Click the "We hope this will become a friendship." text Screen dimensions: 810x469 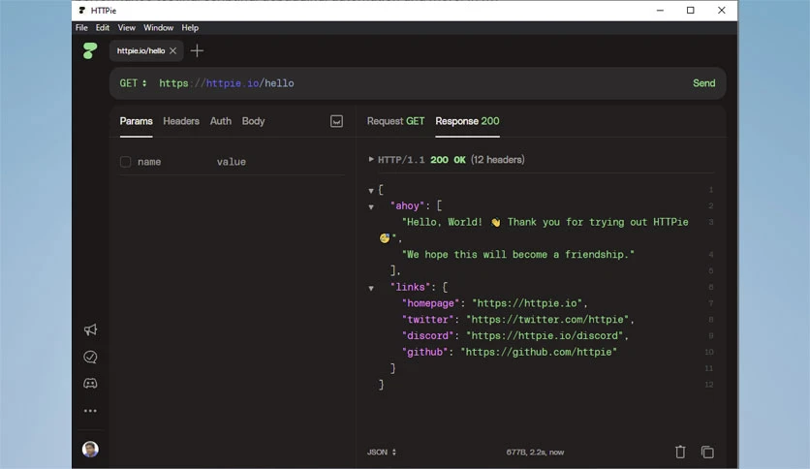[x=518, y=254]
